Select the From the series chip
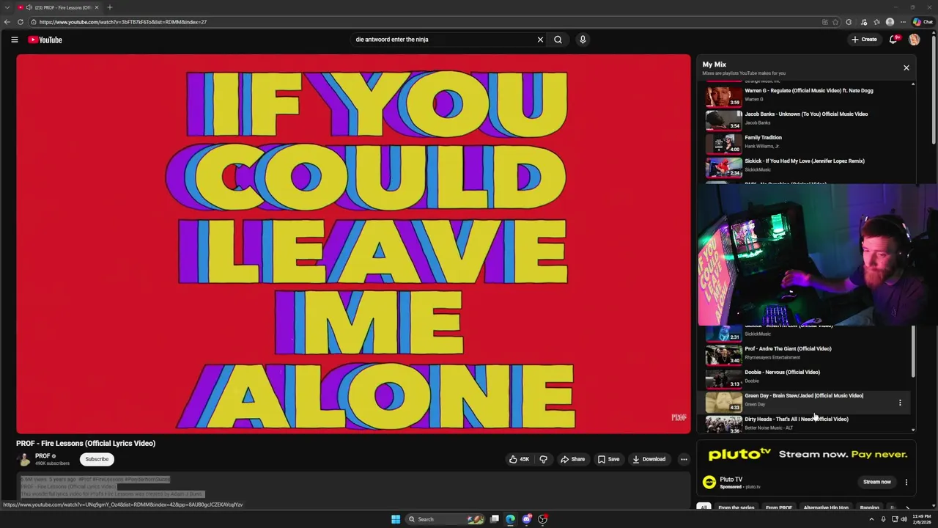The height and width of the screenshot is (528, 938). pyautogui.click(x=736, y=507)
